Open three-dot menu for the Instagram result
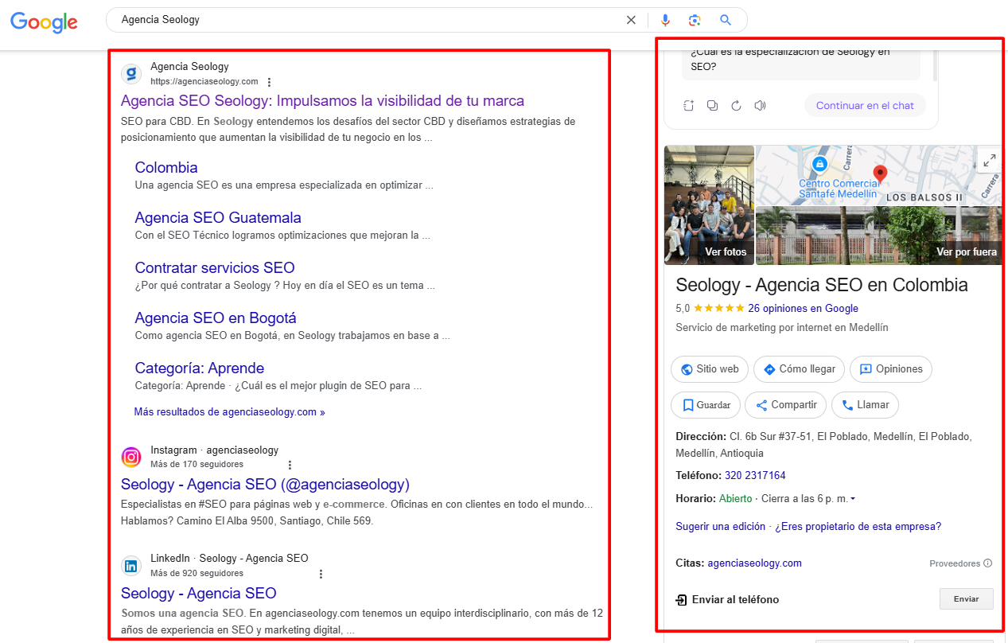 point(290,465)
